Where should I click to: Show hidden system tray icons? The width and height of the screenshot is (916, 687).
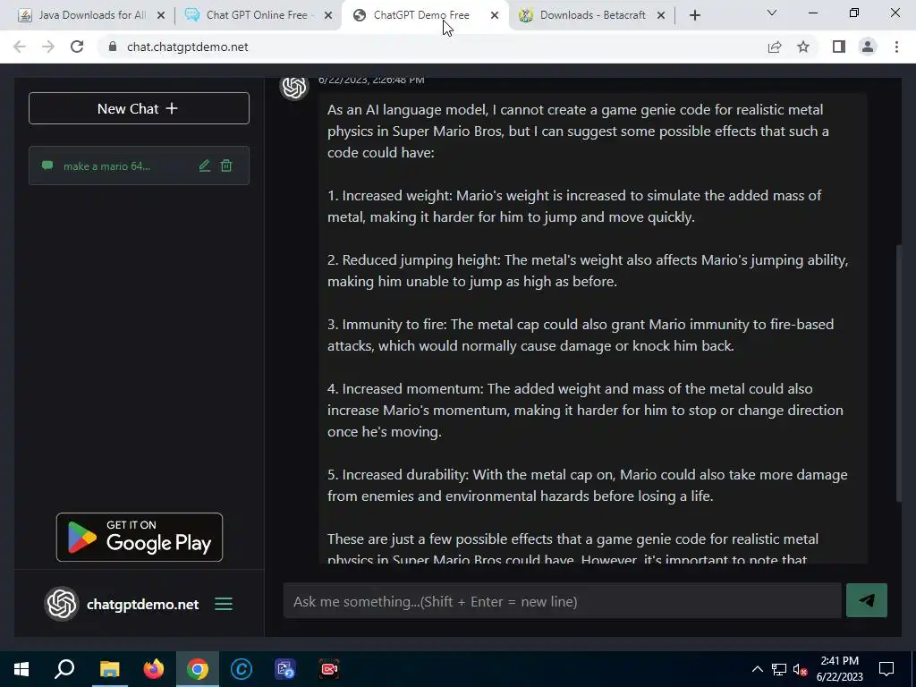pos(757,669)
